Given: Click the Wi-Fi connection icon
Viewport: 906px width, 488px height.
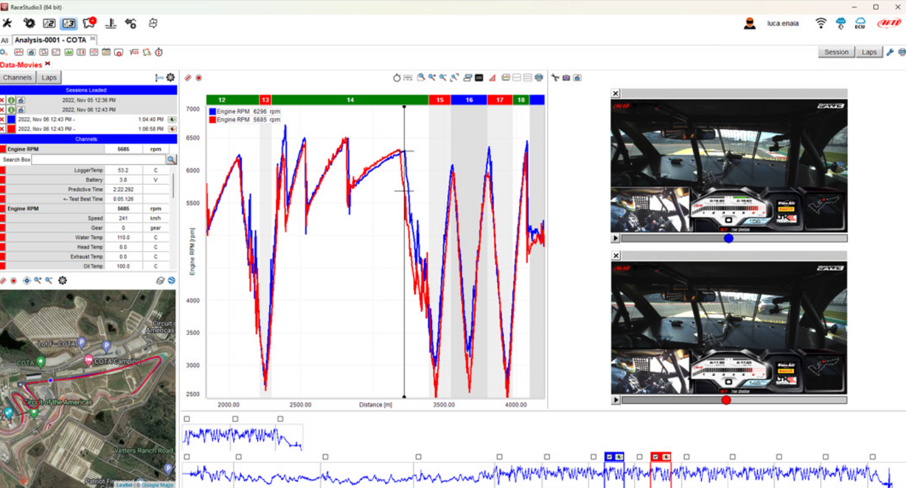Looking at the screenshot, I should click(x=821, y=23).
